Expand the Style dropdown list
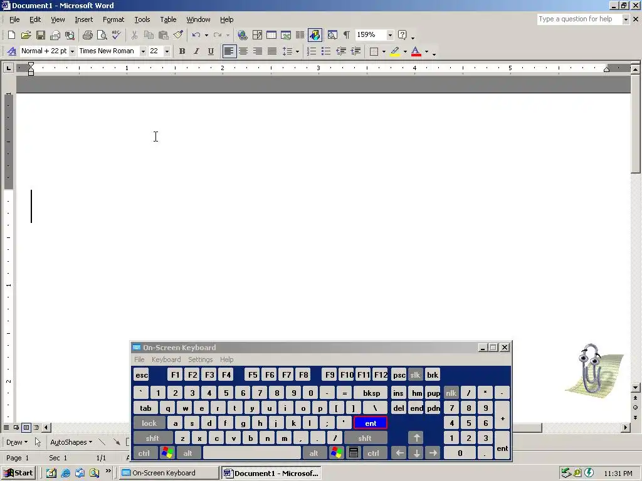Viewport: 642px width, 481px height. 72,51
